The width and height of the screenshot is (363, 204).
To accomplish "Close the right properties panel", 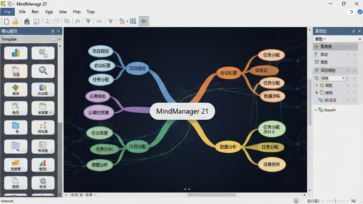I will [359, 31].
